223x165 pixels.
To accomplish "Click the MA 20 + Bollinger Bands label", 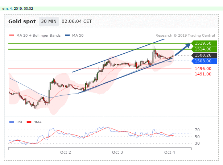I will coord(38,36).
